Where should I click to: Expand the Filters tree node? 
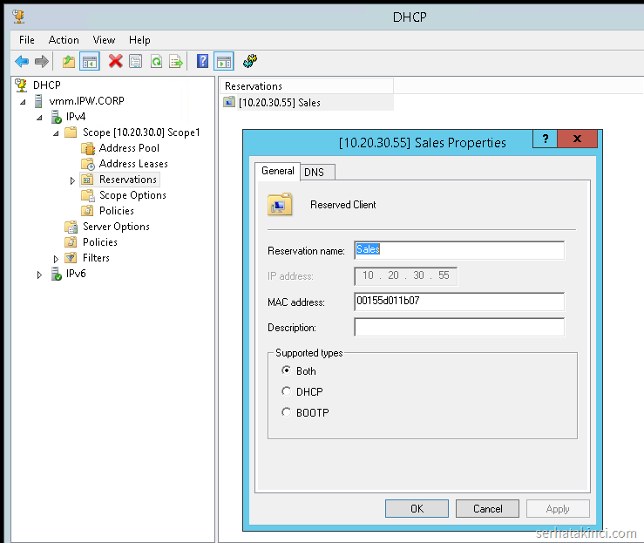[56, 259]
